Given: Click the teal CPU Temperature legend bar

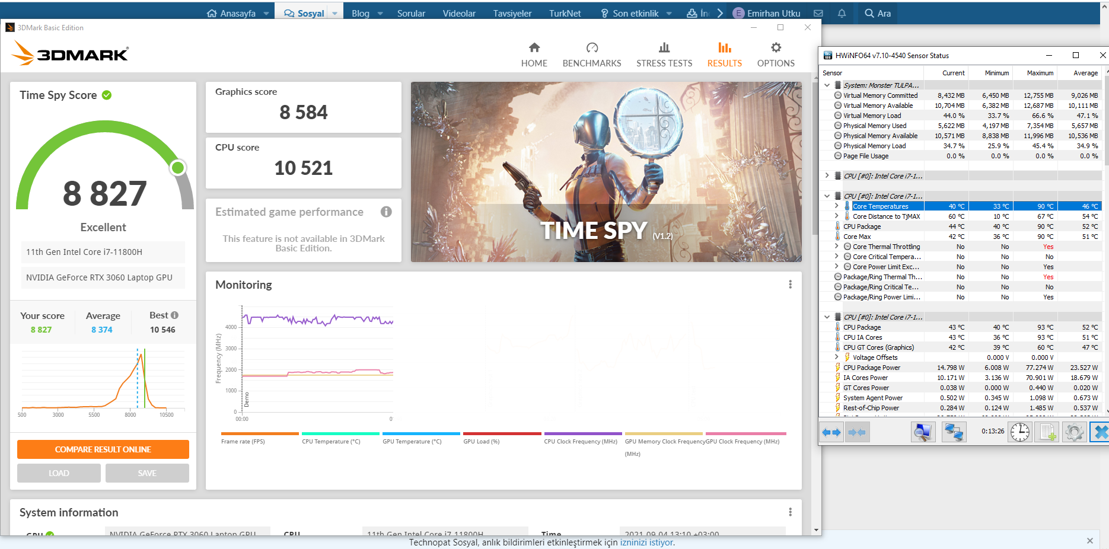Looking at the screenshot, I should (x=340, y=433).
